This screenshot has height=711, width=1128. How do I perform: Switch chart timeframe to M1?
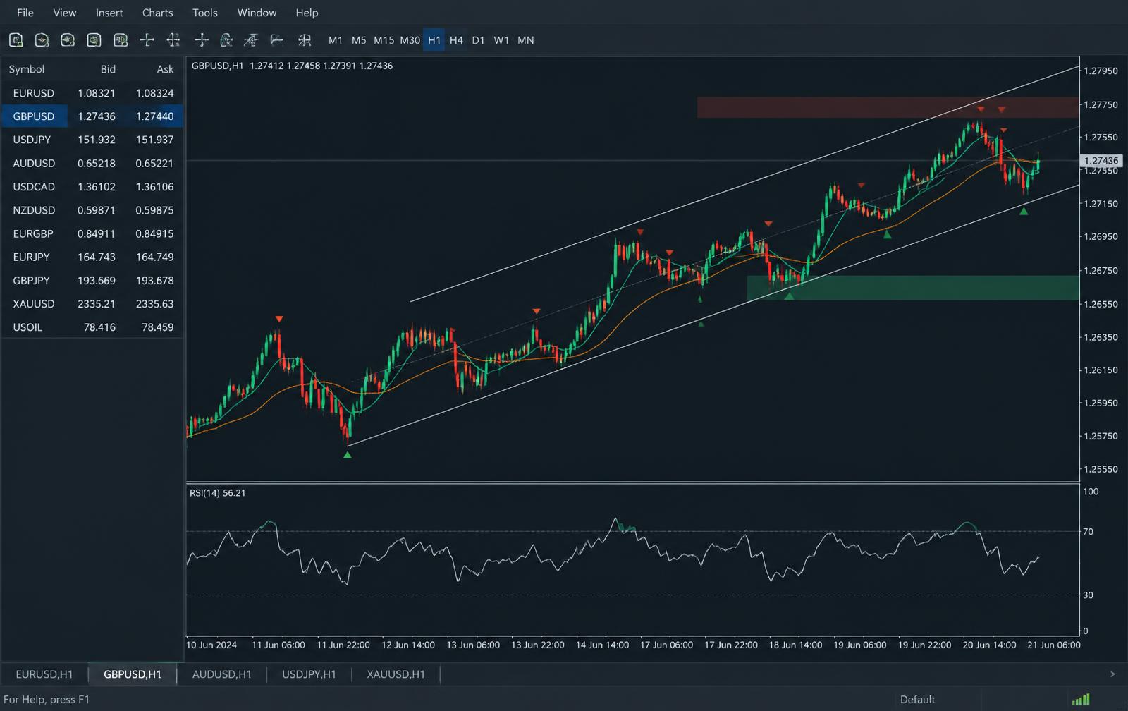(x=336, y=40)
